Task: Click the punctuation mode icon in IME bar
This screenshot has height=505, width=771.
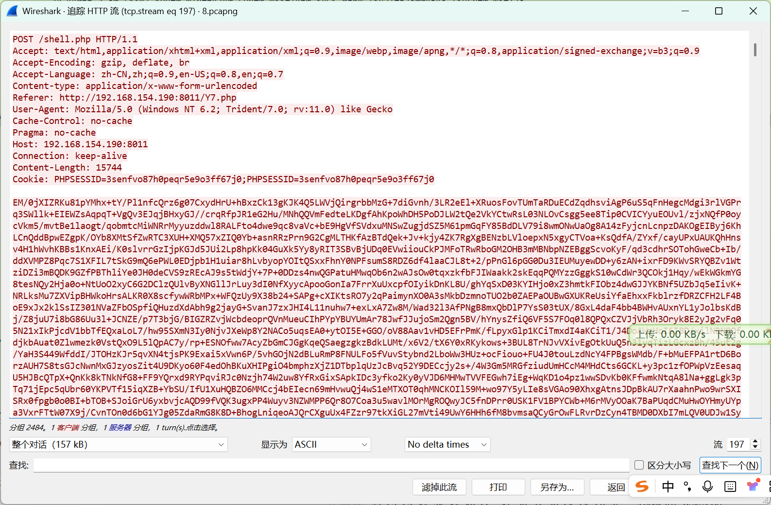Action: 687,487
